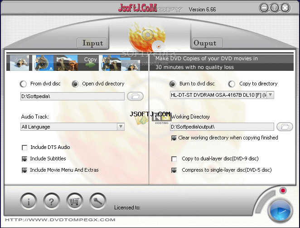Viewport: 300px width, 228px height.
Task: Browse for DVD input directory folder icon
Action: pyautogui.click(x=135, y=96)
